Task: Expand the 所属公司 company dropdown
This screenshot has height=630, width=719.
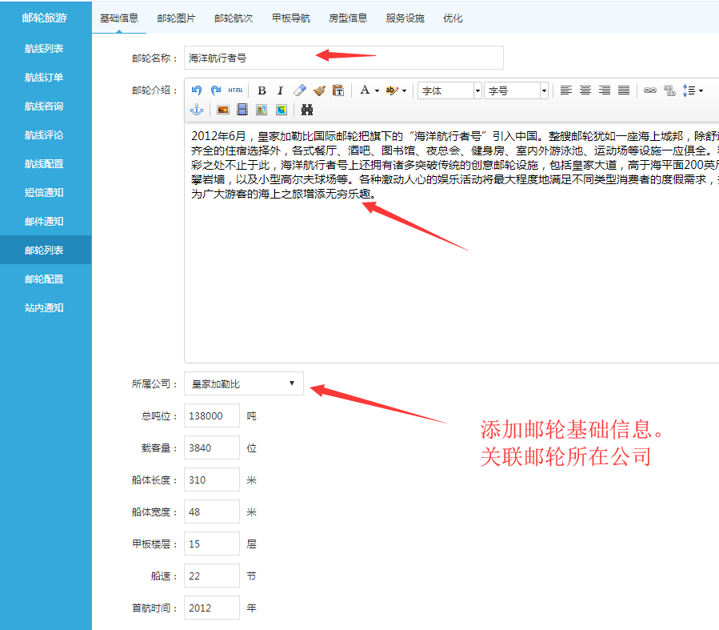Action: click(244, 383)
